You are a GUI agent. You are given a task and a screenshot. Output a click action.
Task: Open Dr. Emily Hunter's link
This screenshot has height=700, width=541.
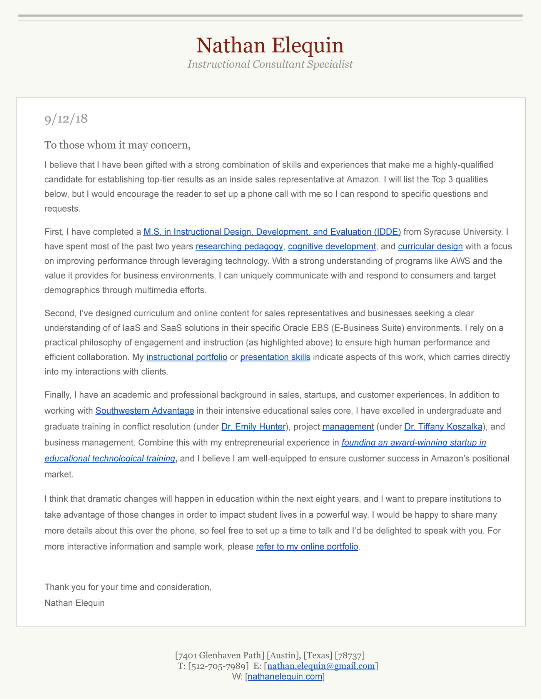[254, 427]
